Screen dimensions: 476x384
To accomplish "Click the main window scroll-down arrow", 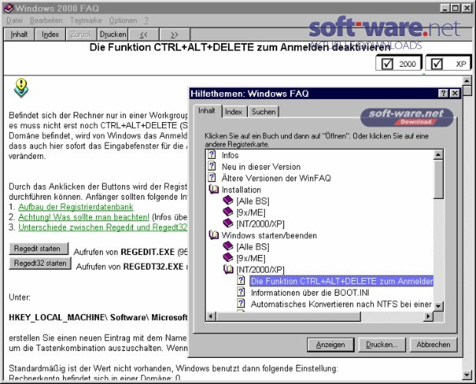I will click(x=467, y=375).
